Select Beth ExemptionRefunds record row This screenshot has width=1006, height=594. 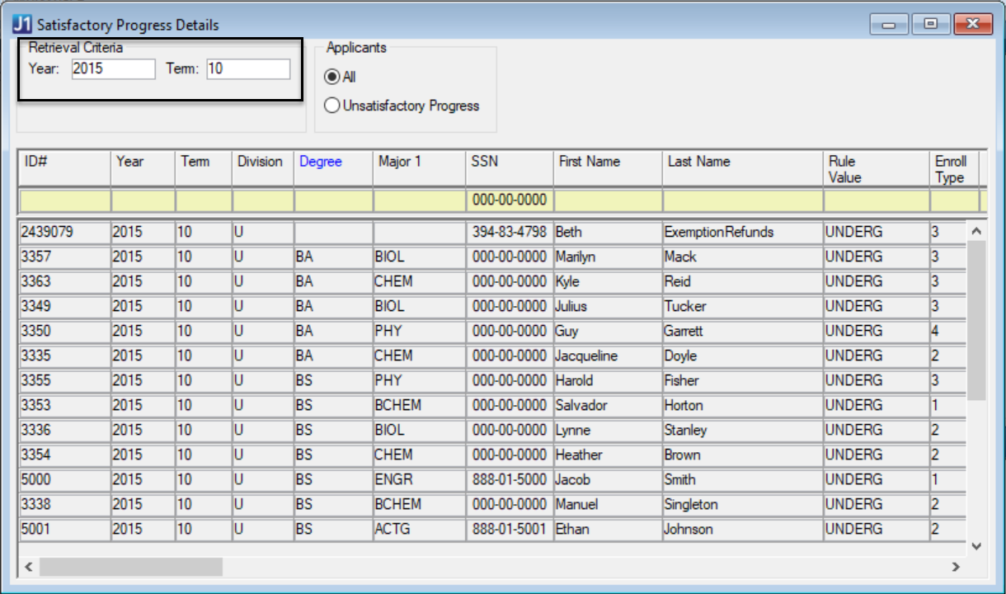pyautogui.click(x=330, y=231)
